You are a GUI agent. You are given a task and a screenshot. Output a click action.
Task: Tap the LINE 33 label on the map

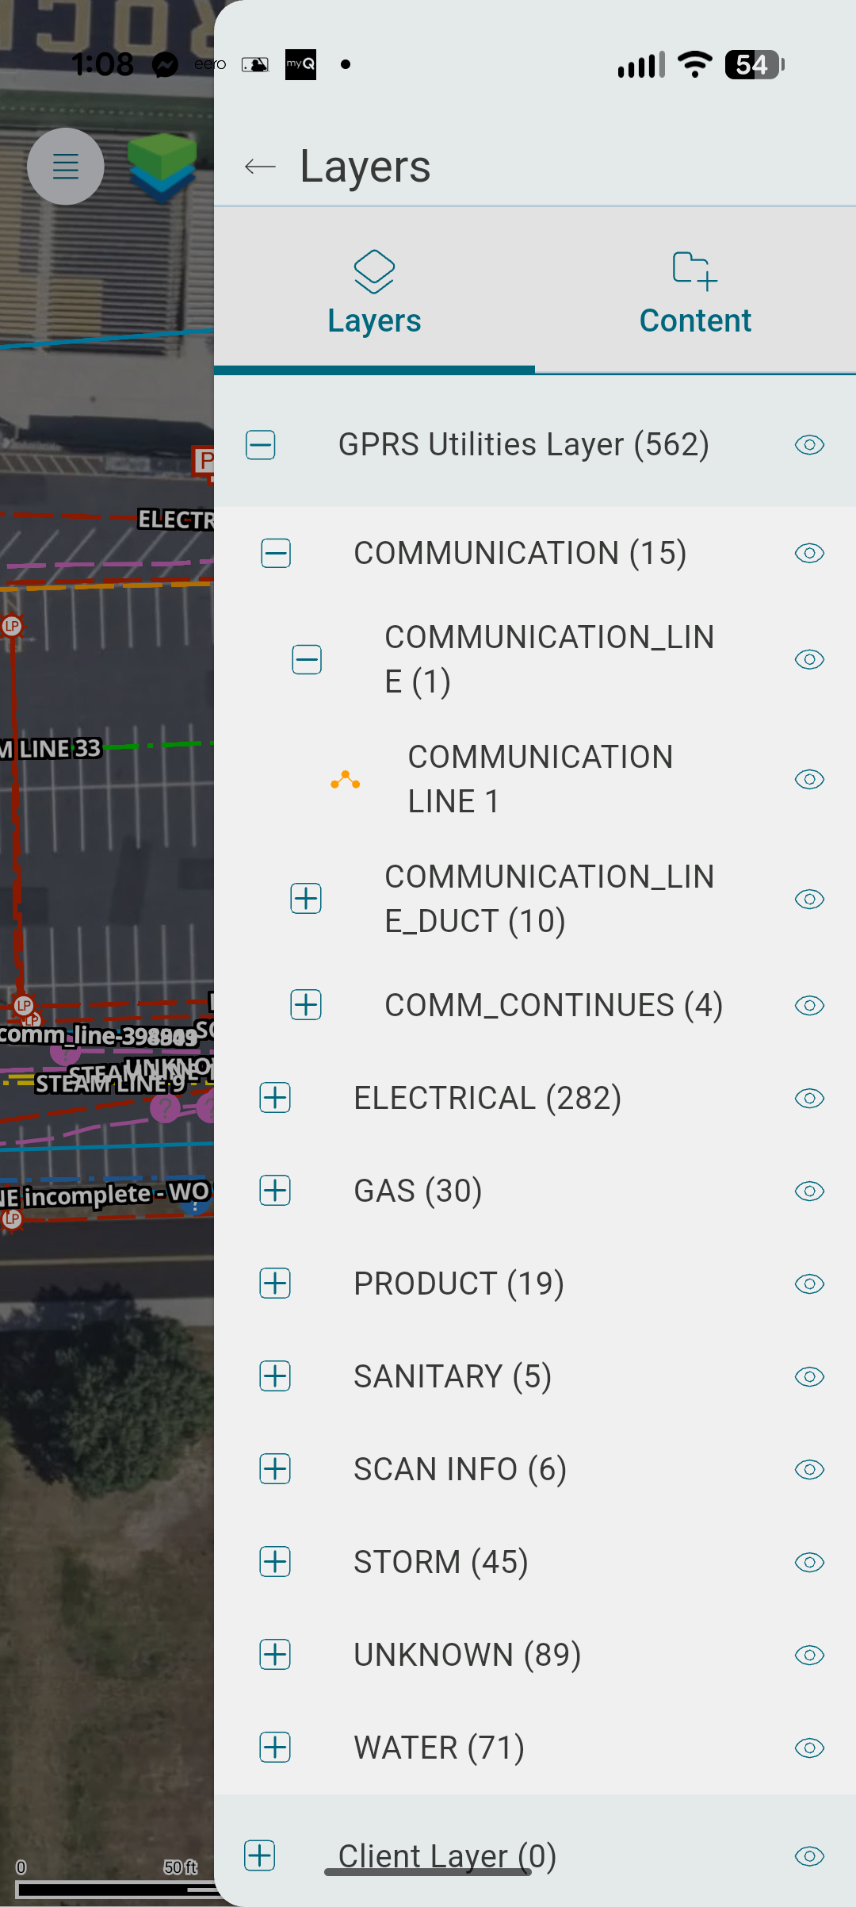(51, 749)
